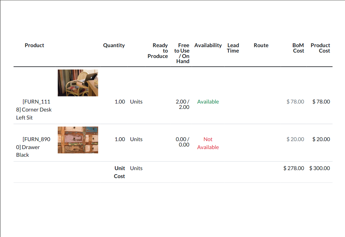
Task: Click the Drawer Black product image
Action: coord(78,140)
